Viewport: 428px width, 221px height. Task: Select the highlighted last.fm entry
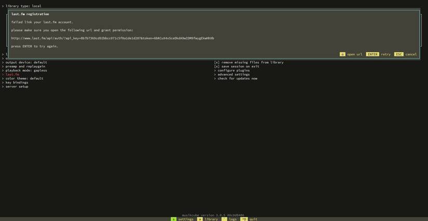(10, 75)
